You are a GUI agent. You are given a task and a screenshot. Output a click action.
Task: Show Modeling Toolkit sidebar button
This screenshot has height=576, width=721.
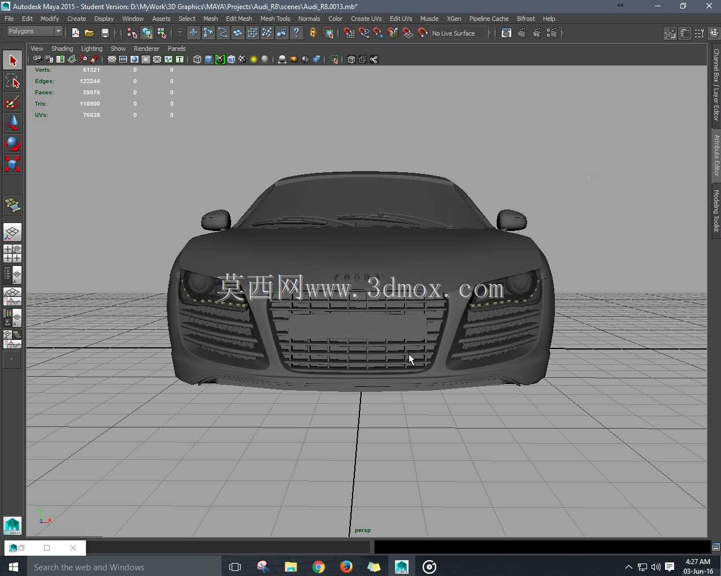pos(670,33)
